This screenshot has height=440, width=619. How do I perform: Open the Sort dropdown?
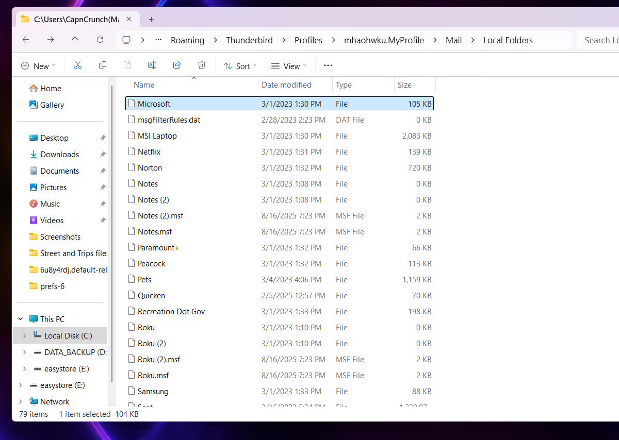240,66
